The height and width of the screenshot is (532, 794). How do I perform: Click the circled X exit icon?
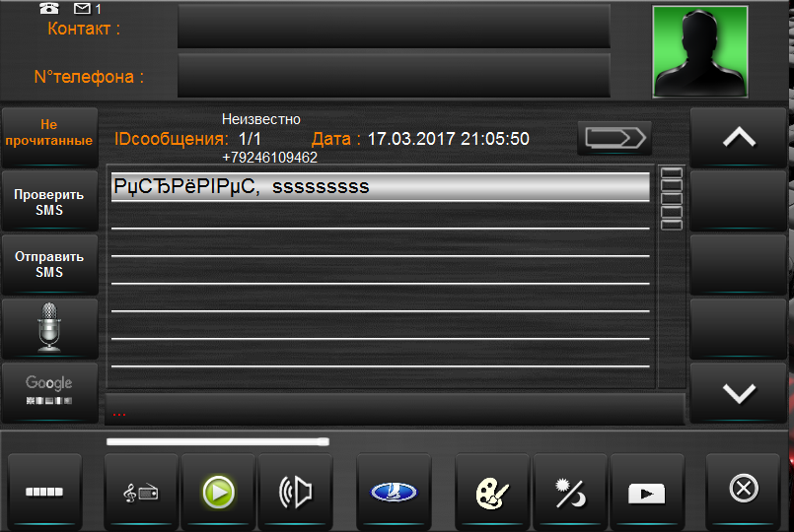click(x=744, y=490)
